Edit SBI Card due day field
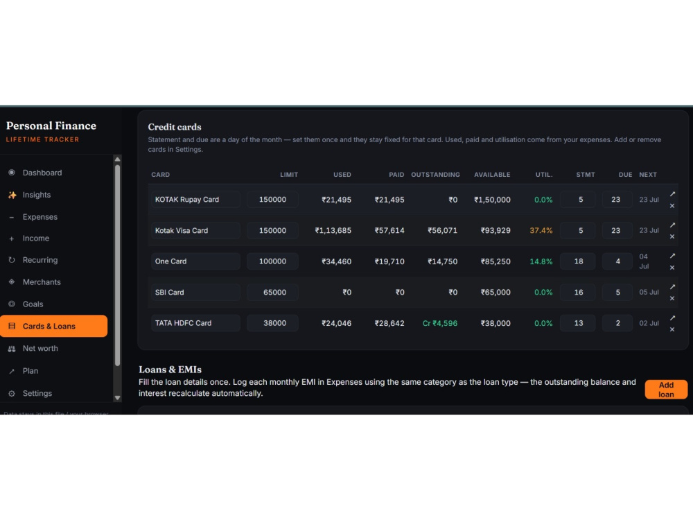Screen dimensions: 693x520 [617, 293]
